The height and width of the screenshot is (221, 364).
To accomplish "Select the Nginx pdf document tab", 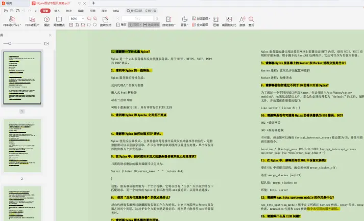I will click(x=53, y=3).
